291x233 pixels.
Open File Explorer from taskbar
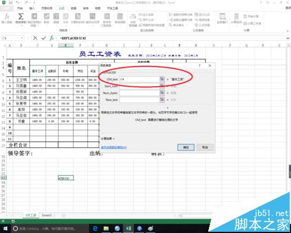[106, 228]
